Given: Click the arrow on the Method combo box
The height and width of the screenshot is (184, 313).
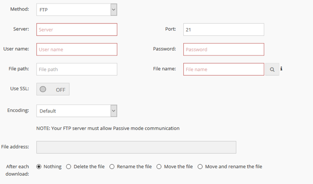Looking at the screenshot, I should click(x=114, y=9).
